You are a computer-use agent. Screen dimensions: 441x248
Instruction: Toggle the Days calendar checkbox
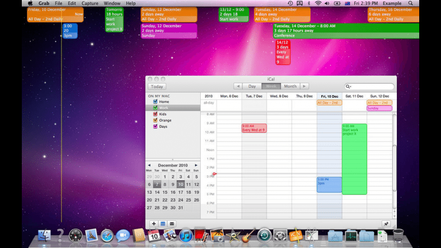pos(155,127)
